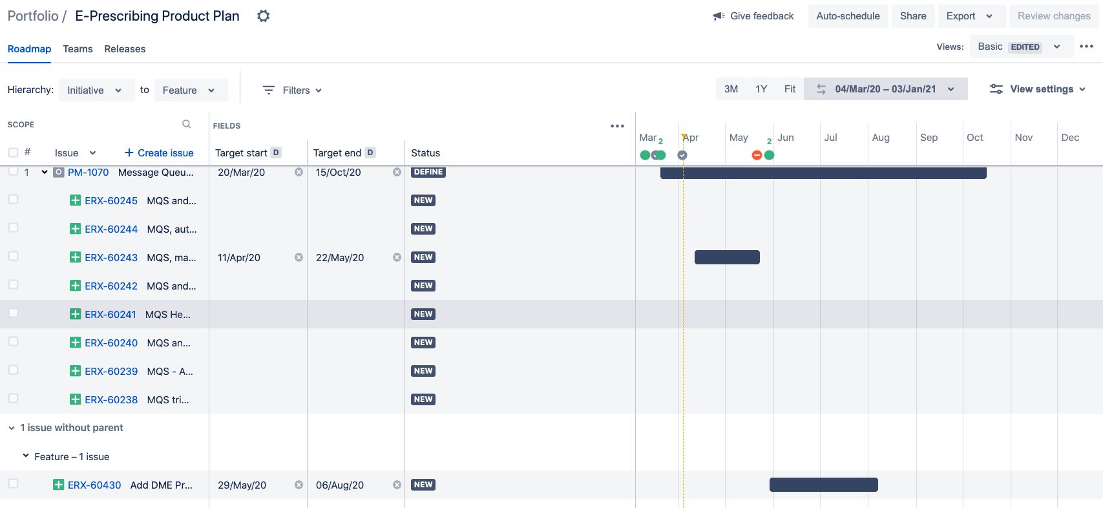1103x508 pixels.
Task: Click the Give feedback megaphone icon
Action: pos(719,16)
